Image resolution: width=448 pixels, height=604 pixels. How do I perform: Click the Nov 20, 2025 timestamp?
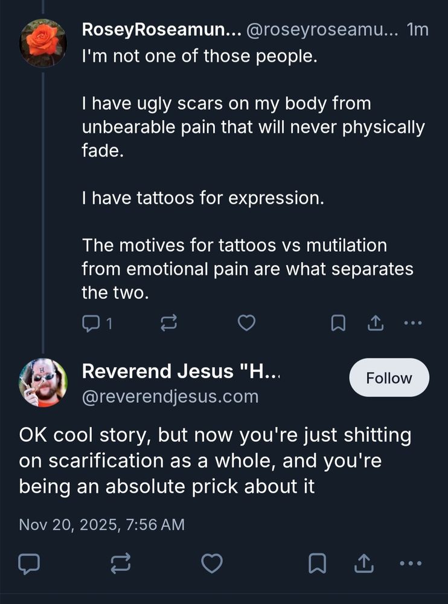click(x=101, y=524)
